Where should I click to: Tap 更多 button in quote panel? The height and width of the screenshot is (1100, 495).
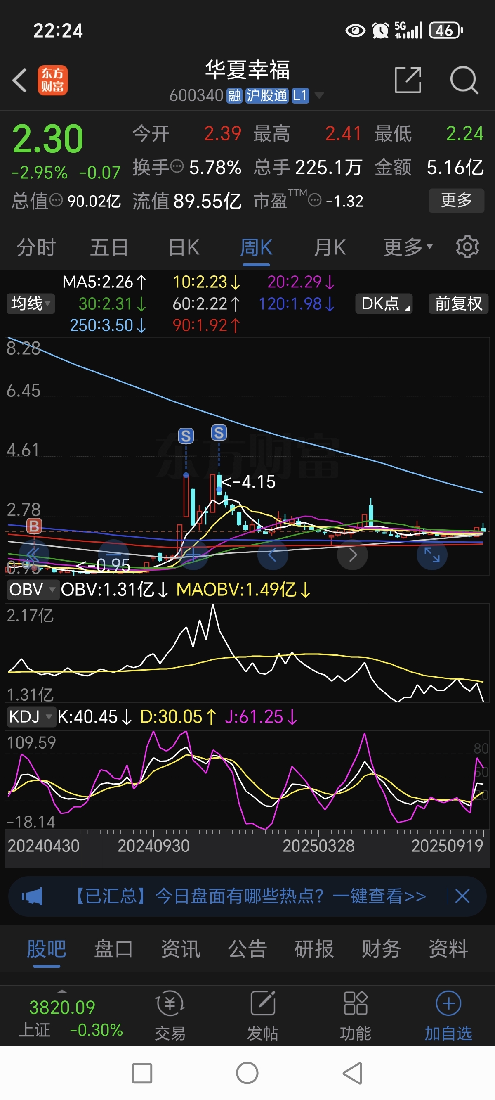coord(456,200)
